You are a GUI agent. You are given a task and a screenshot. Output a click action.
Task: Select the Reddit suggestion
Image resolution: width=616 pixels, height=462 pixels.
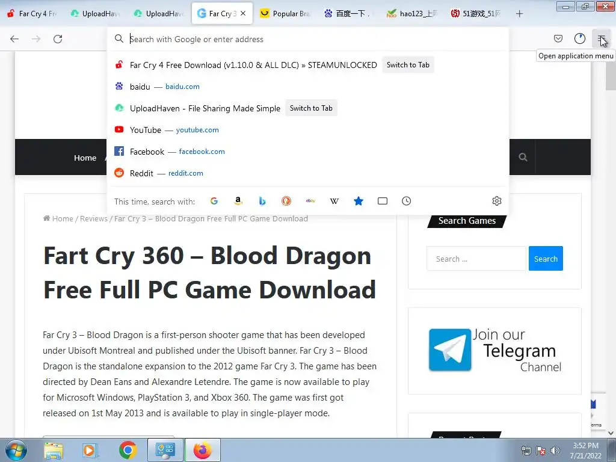click(x=307, y=173)
